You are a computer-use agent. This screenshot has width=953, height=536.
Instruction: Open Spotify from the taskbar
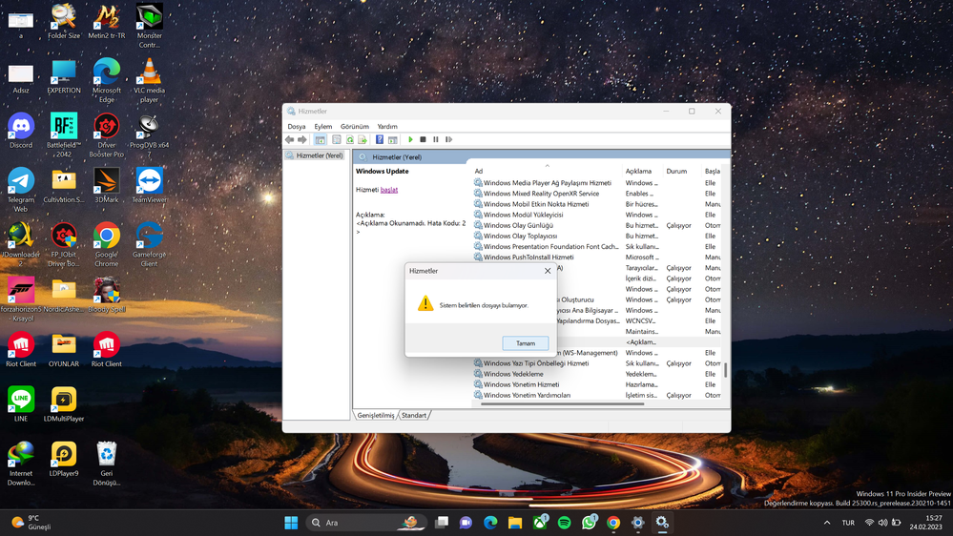564,523
